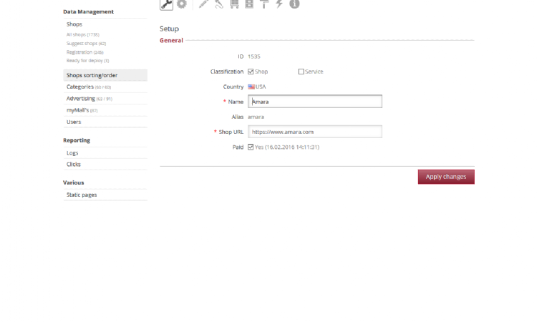Click the lightning bolt icon

click(279, 4)
